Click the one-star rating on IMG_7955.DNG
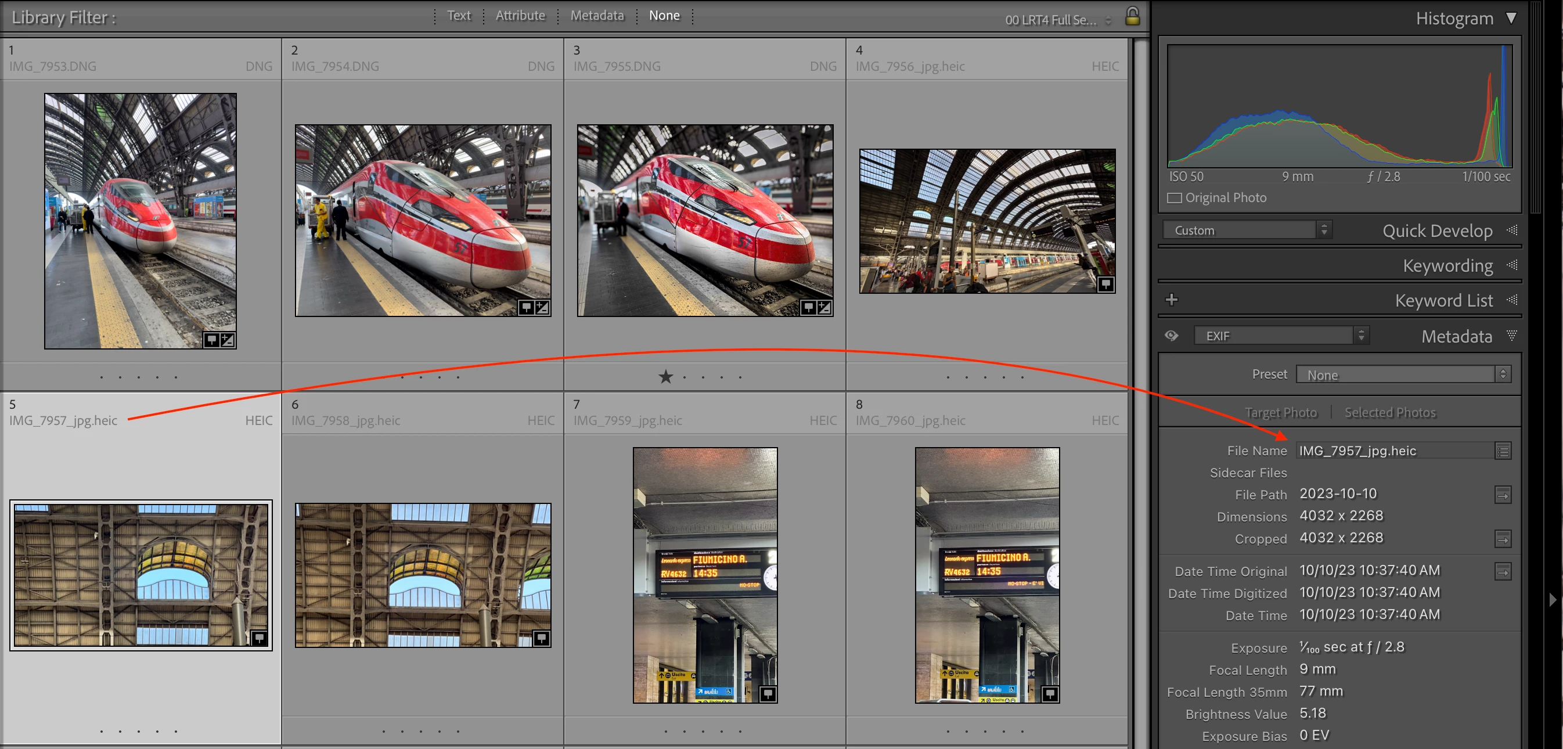This screenshot has height=749, width=1563. 665,377
